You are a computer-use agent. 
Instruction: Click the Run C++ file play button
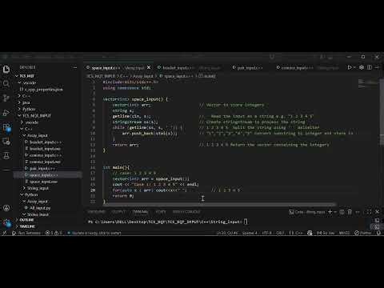coord(350,68)
